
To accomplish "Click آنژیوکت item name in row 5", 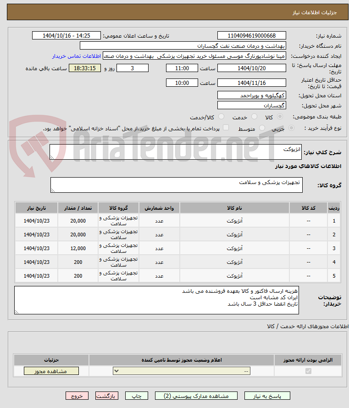I will [x=234, y=276].
